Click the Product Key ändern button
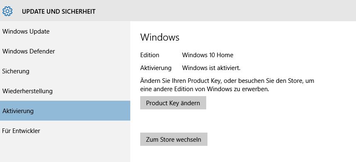Viewport: 356px width, 162px height. [x=173, y=103]
